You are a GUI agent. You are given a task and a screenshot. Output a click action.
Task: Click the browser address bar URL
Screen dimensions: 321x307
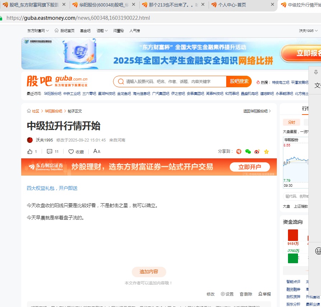tap(78, 18)
